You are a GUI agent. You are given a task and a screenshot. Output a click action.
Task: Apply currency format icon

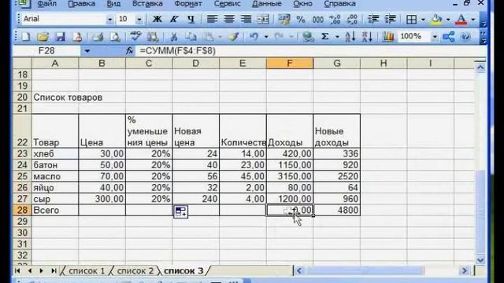pos(283,19)
